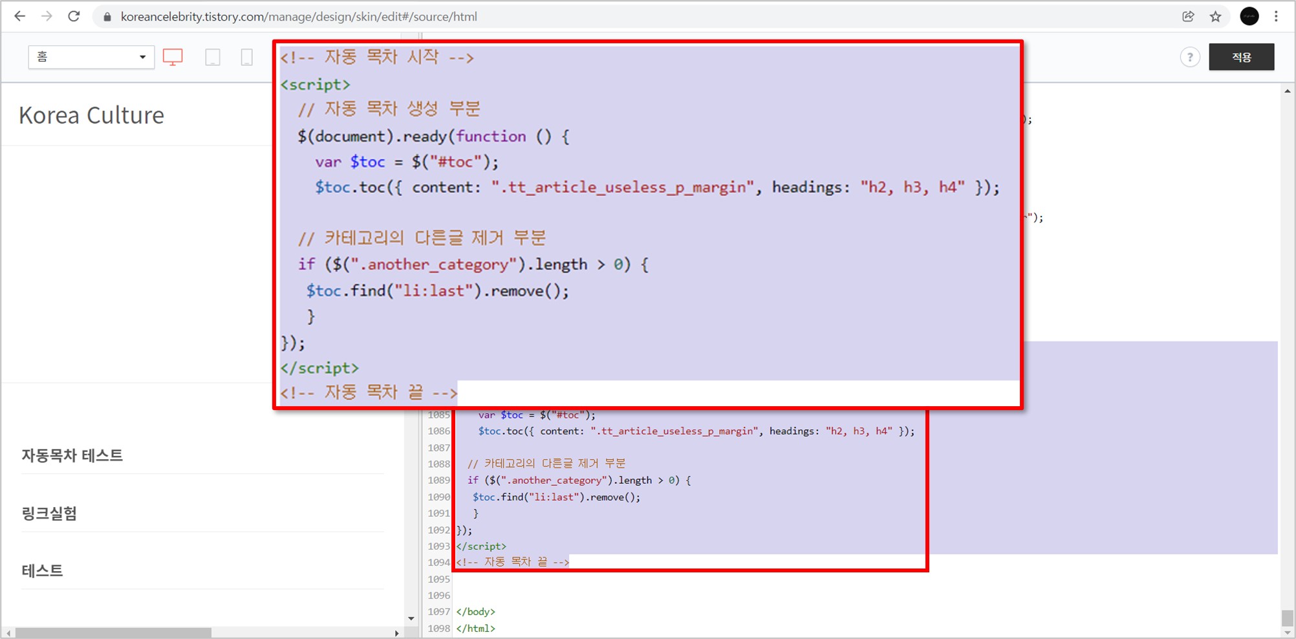Bookmark the page with the star icon
This screenshot has height=639, width=1296.
(x=1215, y=17)
